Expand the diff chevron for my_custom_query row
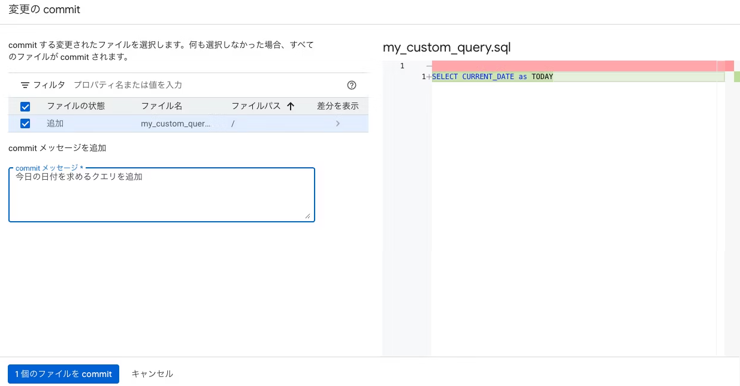The width and height of the screenshot is (740, 386). point(338,123)
